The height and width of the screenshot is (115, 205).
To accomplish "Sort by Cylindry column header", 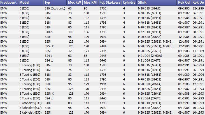I will click(x=129, y=3).
